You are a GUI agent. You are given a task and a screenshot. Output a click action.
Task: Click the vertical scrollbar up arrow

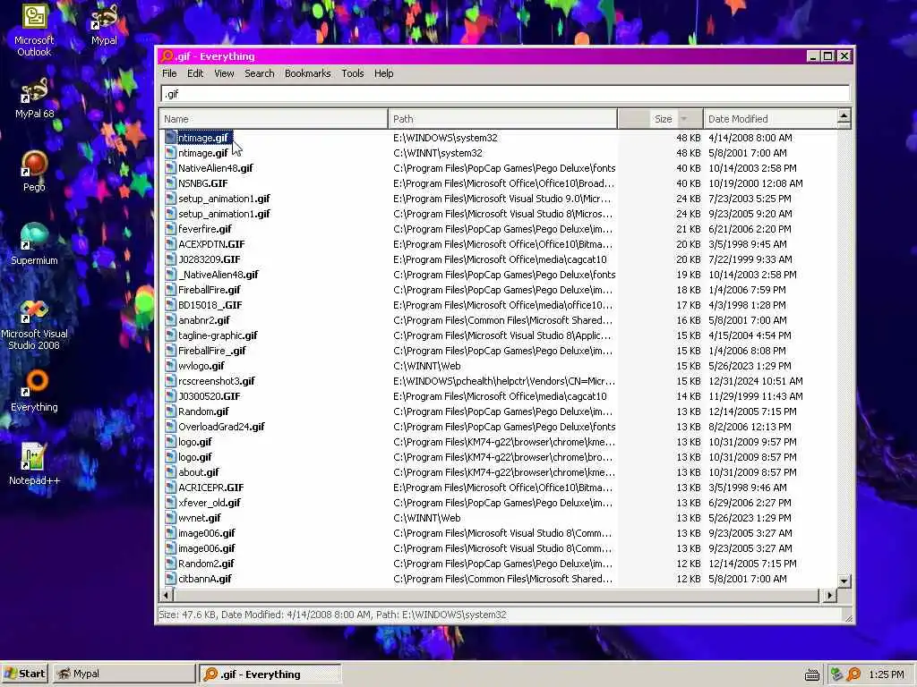844,116
